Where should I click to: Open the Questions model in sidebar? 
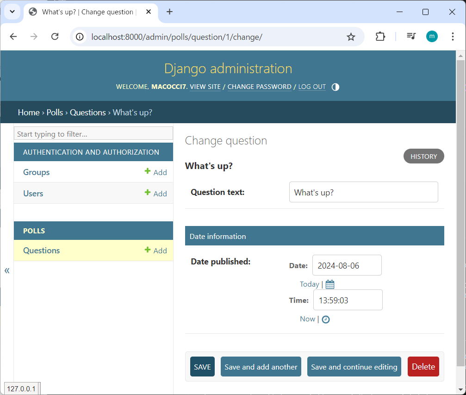(x=42, y=251)
